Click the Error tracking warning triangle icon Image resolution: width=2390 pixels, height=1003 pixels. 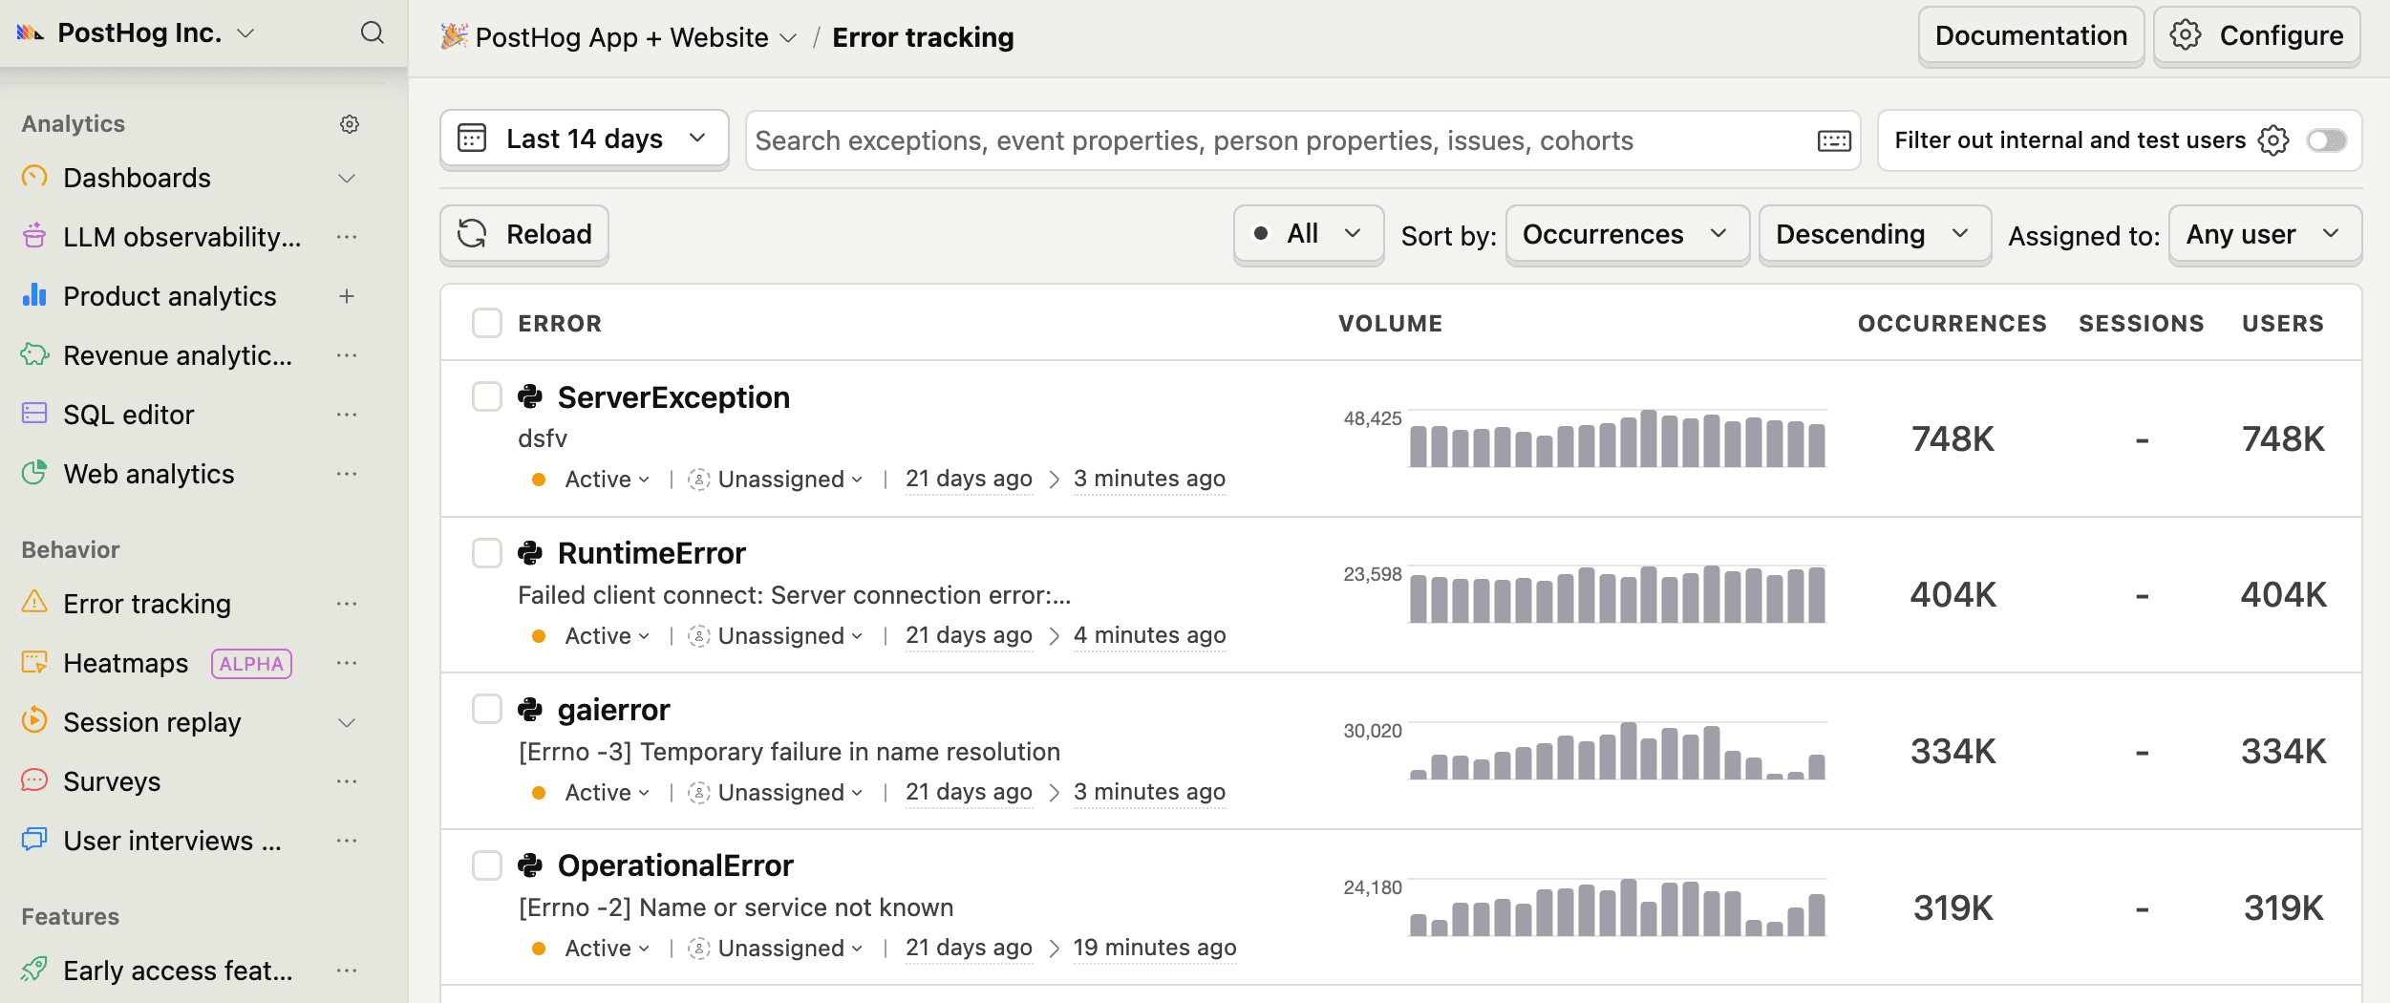pos(34,602)
